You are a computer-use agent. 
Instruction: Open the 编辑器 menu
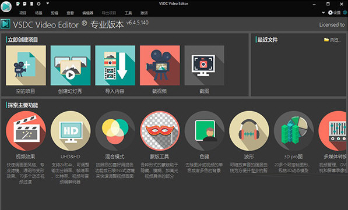[x=88, y=13]
